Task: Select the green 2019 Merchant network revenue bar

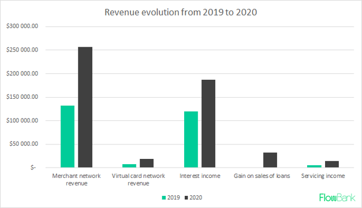Action: 68,136
